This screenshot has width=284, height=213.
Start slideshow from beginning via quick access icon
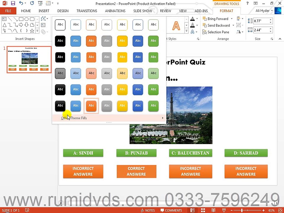(x=40, y=3)
